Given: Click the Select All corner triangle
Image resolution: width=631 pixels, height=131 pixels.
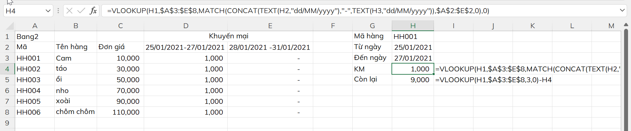Looking at the screenshot, I should click(10, 26).
